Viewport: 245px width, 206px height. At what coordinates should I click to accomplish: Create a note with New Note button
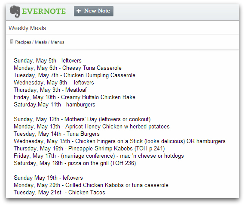pyautogui.click(x=94, y=11)
